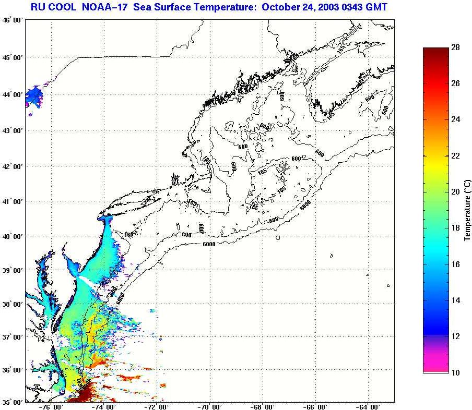This screenshot has height=410, width=472.
Task: Click the -74° 00' longitude label
Action: (x=104, y=407)
